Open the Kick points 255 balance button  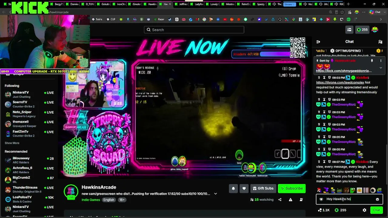(362, 30)
